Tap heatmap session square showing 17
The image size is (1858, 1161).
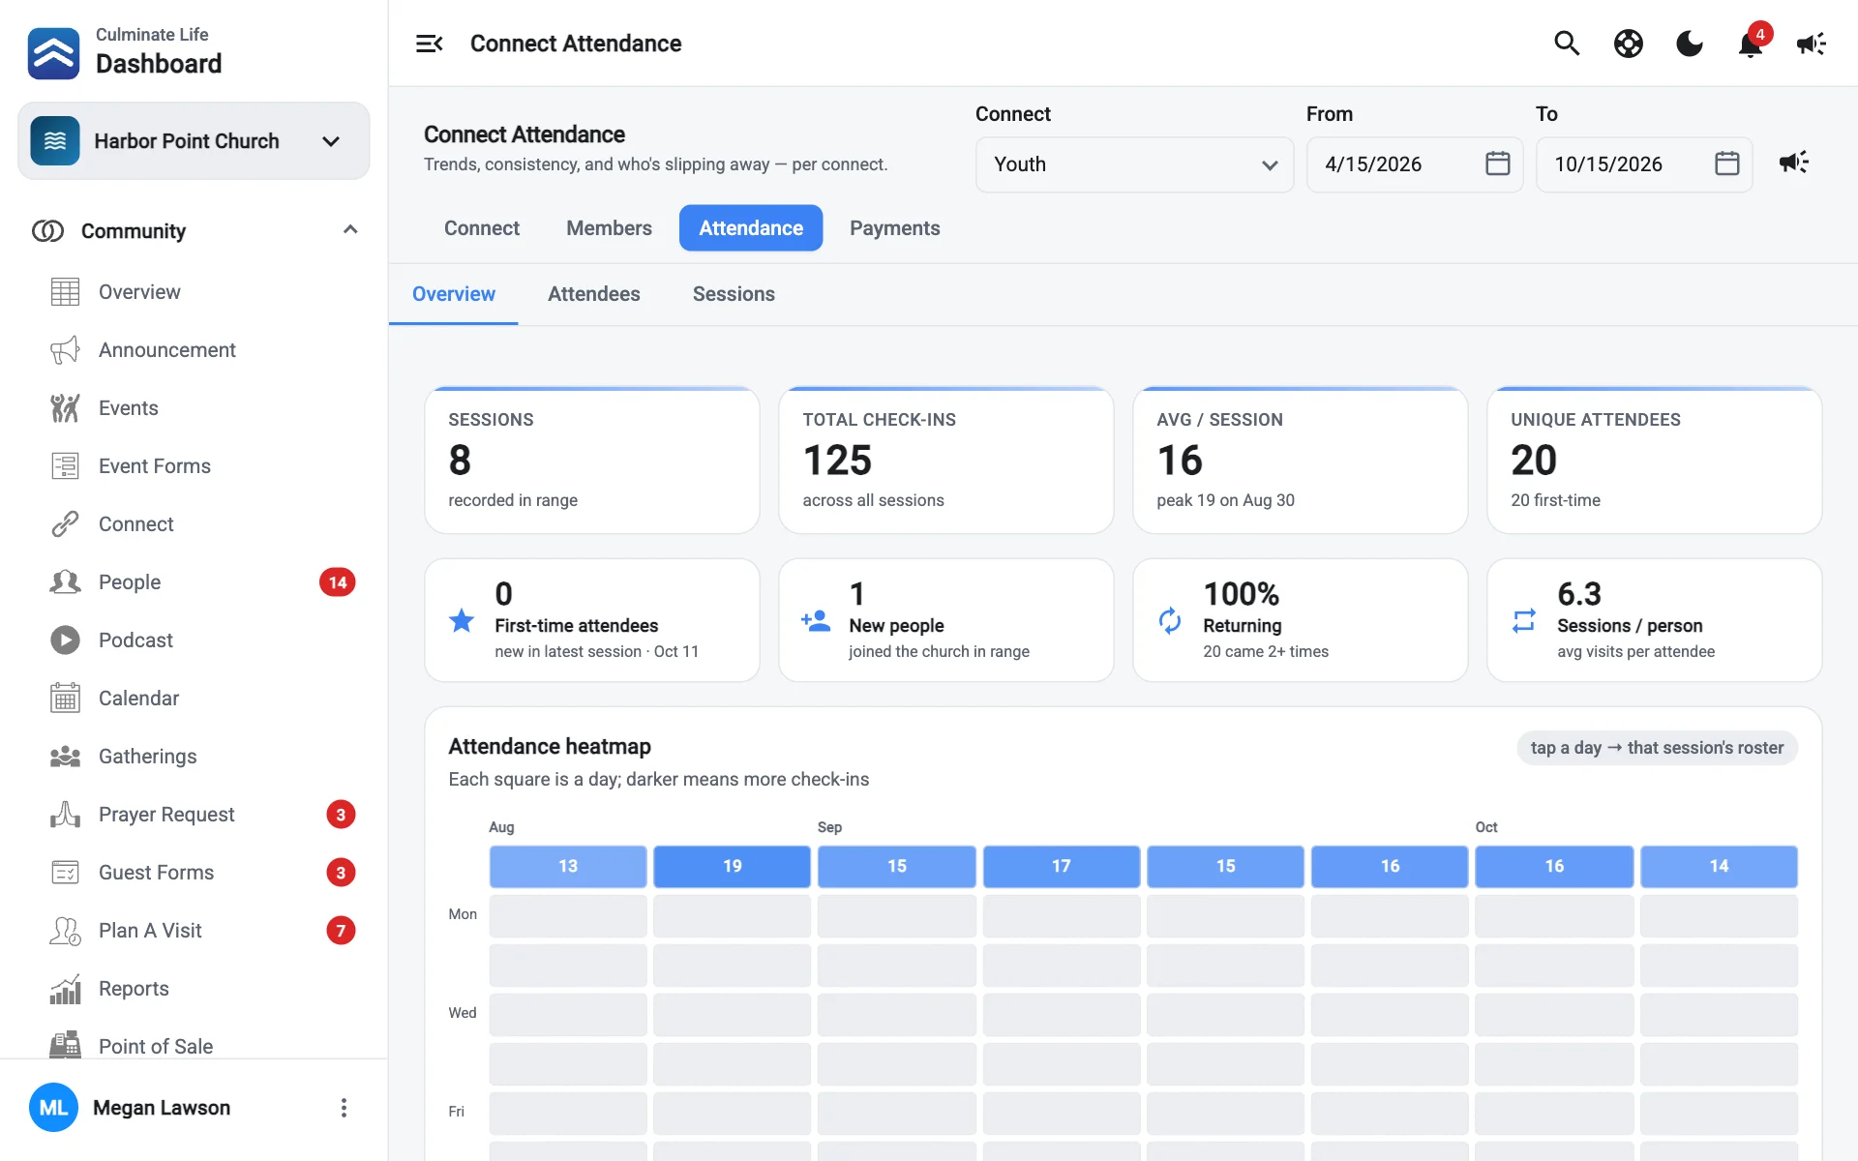[x=1062, y=867]
